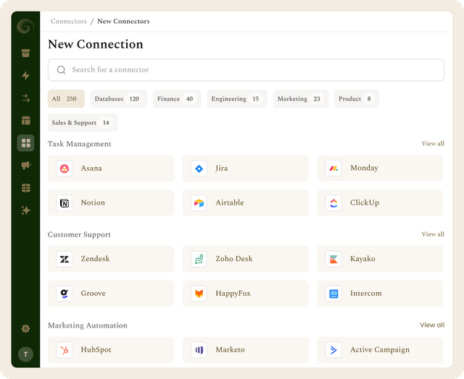Click the Active Campaign connector name
This screenshot has height=379, width=464.
380,350
